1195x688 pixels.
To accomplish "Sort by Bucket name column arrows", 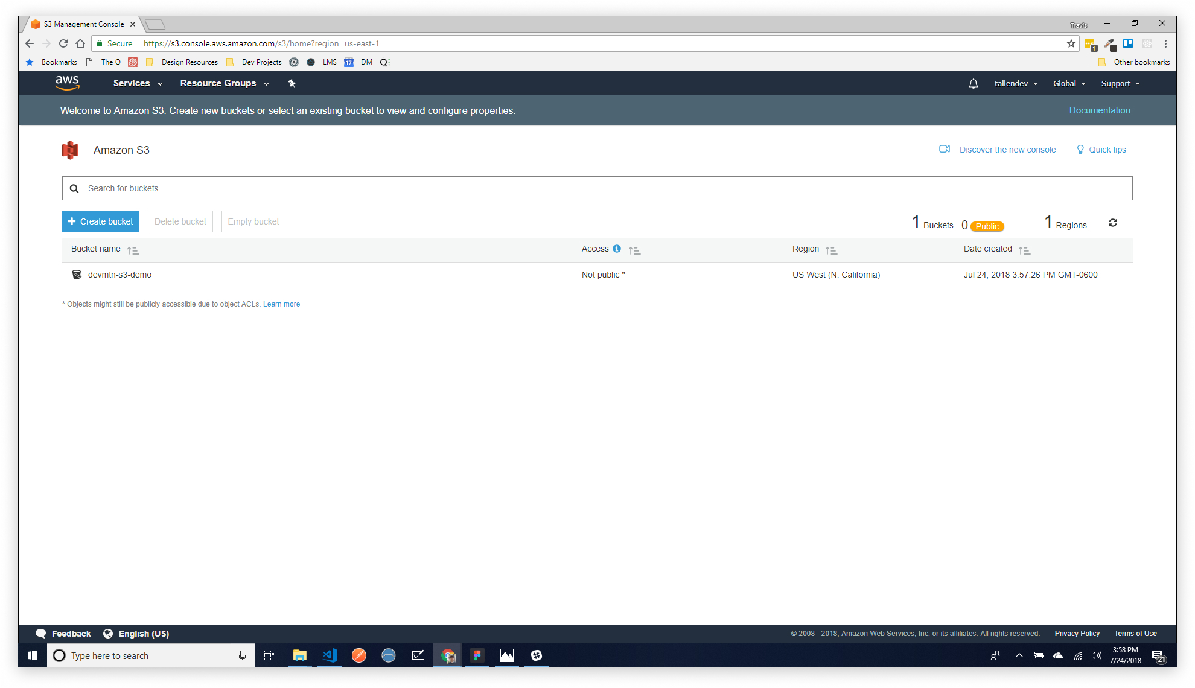I will pos(133,250).
